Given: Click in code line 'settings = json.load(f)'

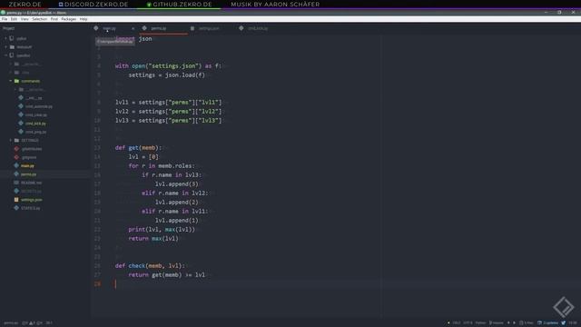Looking at the screenshot, I should coord(166,74).
